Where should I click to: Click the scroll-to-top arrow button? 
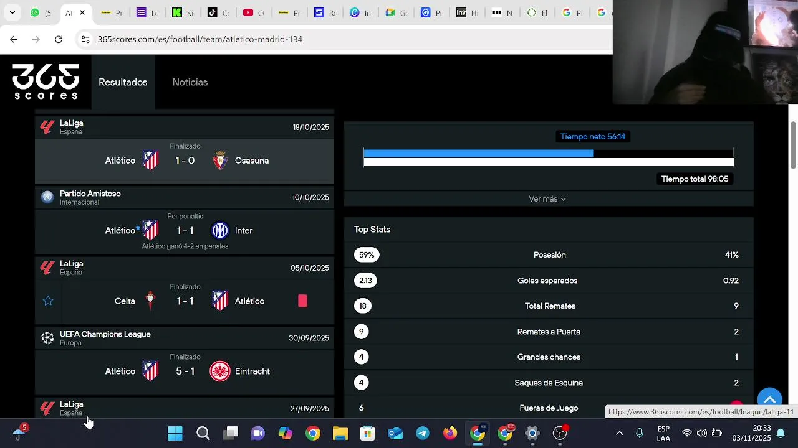tap(769, 399)
